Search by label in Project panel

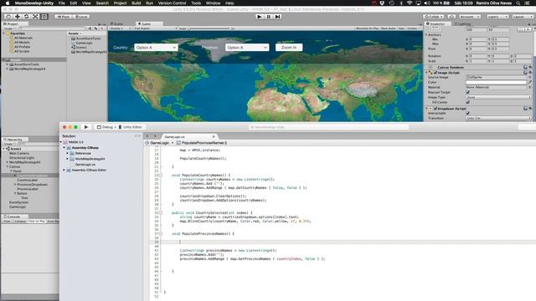coord(95,28)
